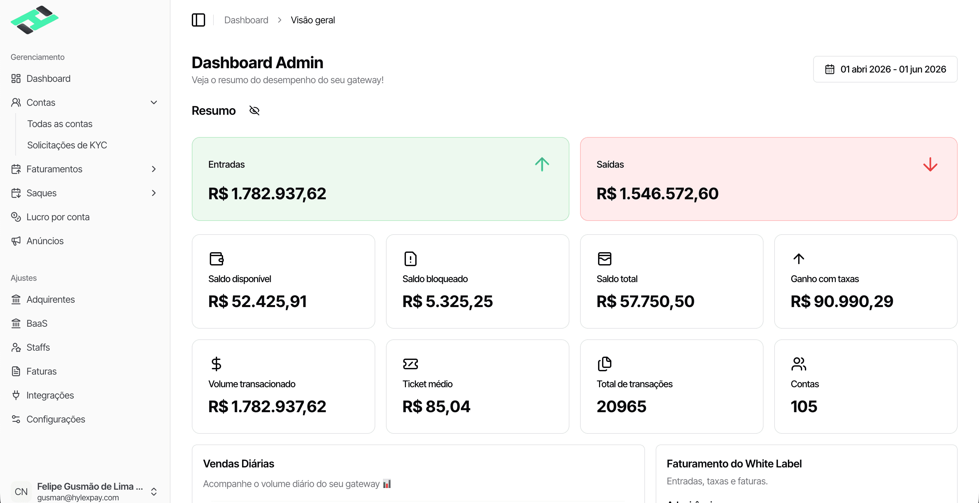Click the Integrações plug icon

[x=16, y=395]
